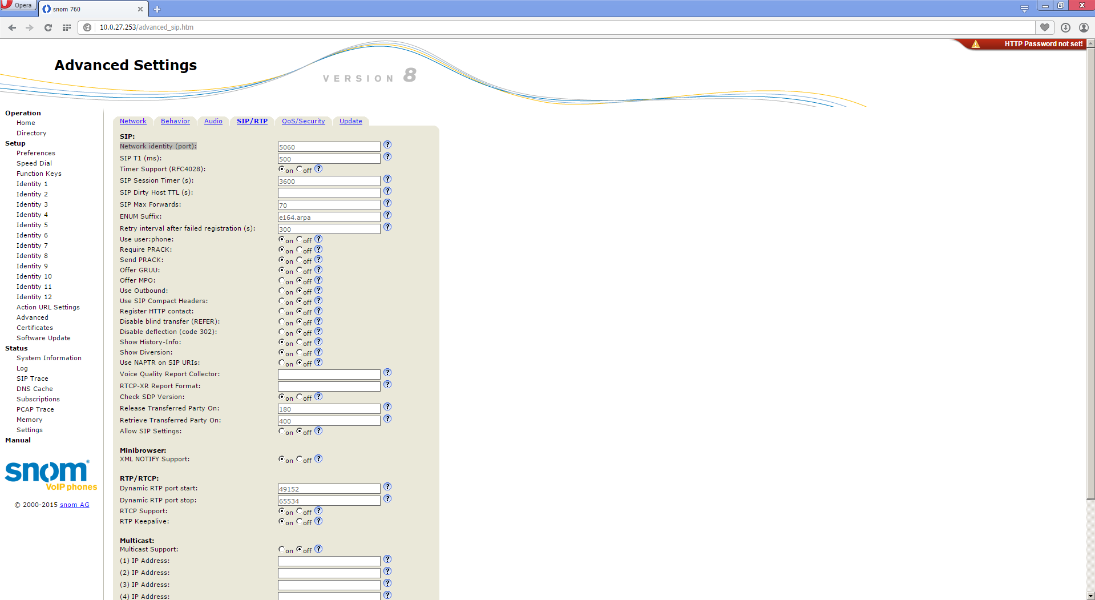Open help for SIP Session Timer
Screen dimensions: 1095x600
(387, 179)
